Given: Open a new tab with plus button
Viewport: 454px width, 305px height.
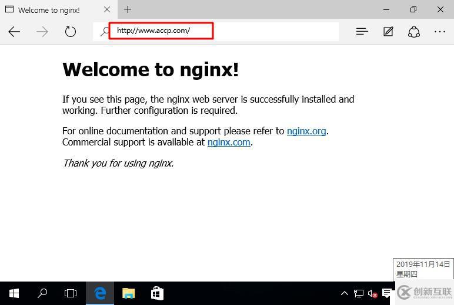Looking at the screenshot, I should (x=128, y=9).
